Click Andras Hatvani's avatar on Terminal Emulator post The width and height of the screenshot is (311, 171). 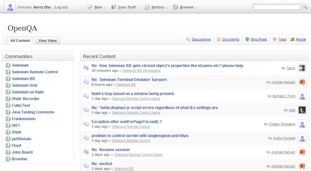coord(302,82)
